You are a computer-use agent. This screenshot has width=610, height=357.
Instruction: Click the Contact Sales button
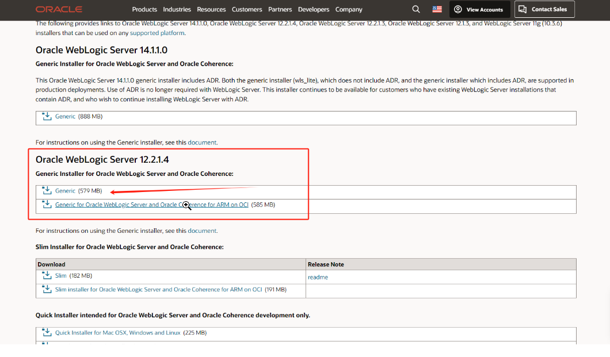click(544, 9)
